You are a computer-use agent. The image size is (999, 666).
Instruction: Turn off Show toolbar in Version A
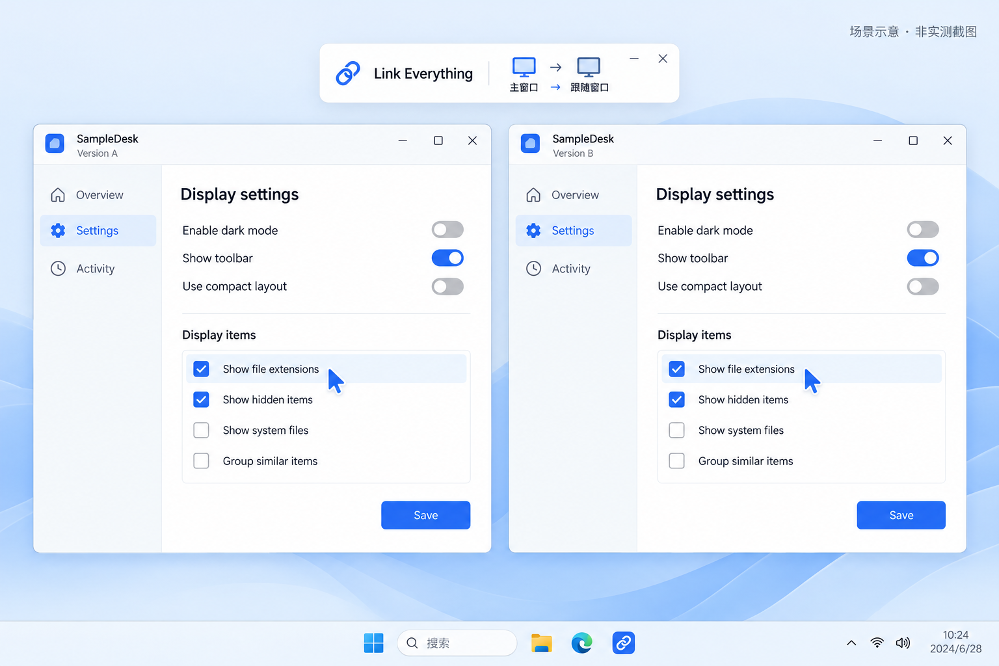(447, 258)
